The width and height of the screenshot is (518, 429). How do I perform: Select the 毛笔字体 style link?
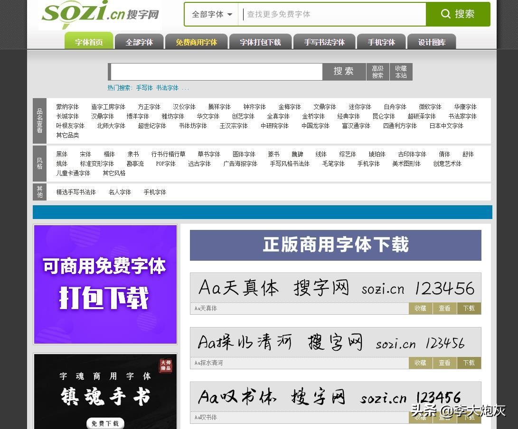pyautogui.click(x=333, y=164)
